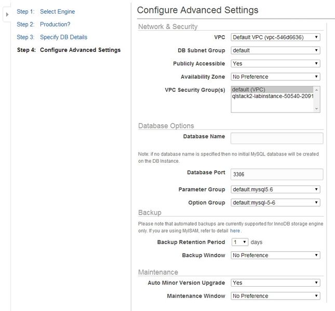Viewport: 335px width, 311px height.
Task: Open the Auto Minor Version Upgrade dropdown
Action: pyautogui.click(x=275, y=283)
